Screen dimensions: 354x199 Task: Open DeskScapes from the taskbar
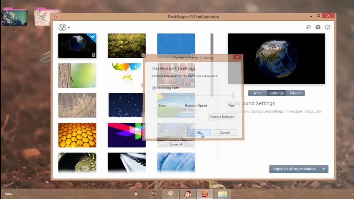click(x=206, y=194)
